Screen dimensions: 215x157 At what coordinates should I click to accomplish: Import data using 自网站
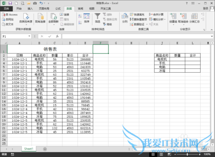click(x=8, y=19)
